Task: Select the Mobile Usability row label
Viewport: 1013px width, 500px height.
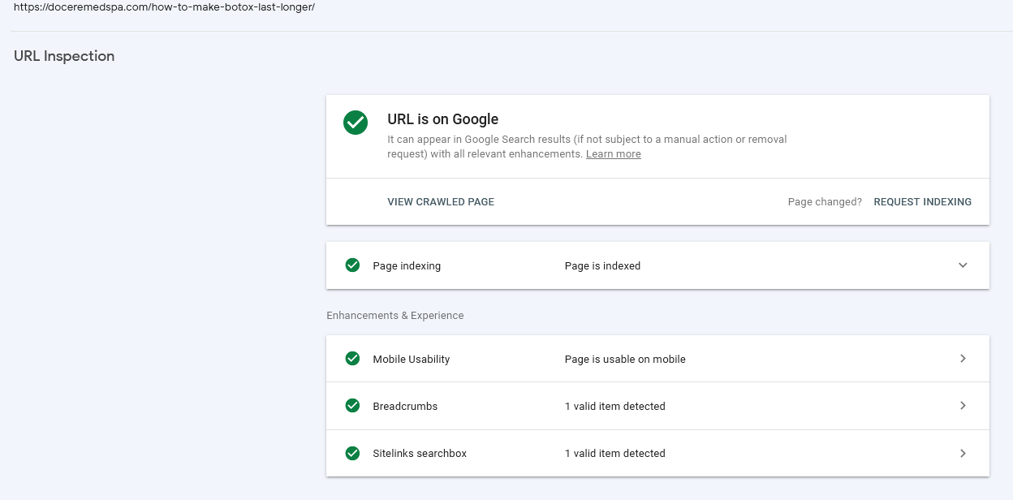Action: pos(412,360)
